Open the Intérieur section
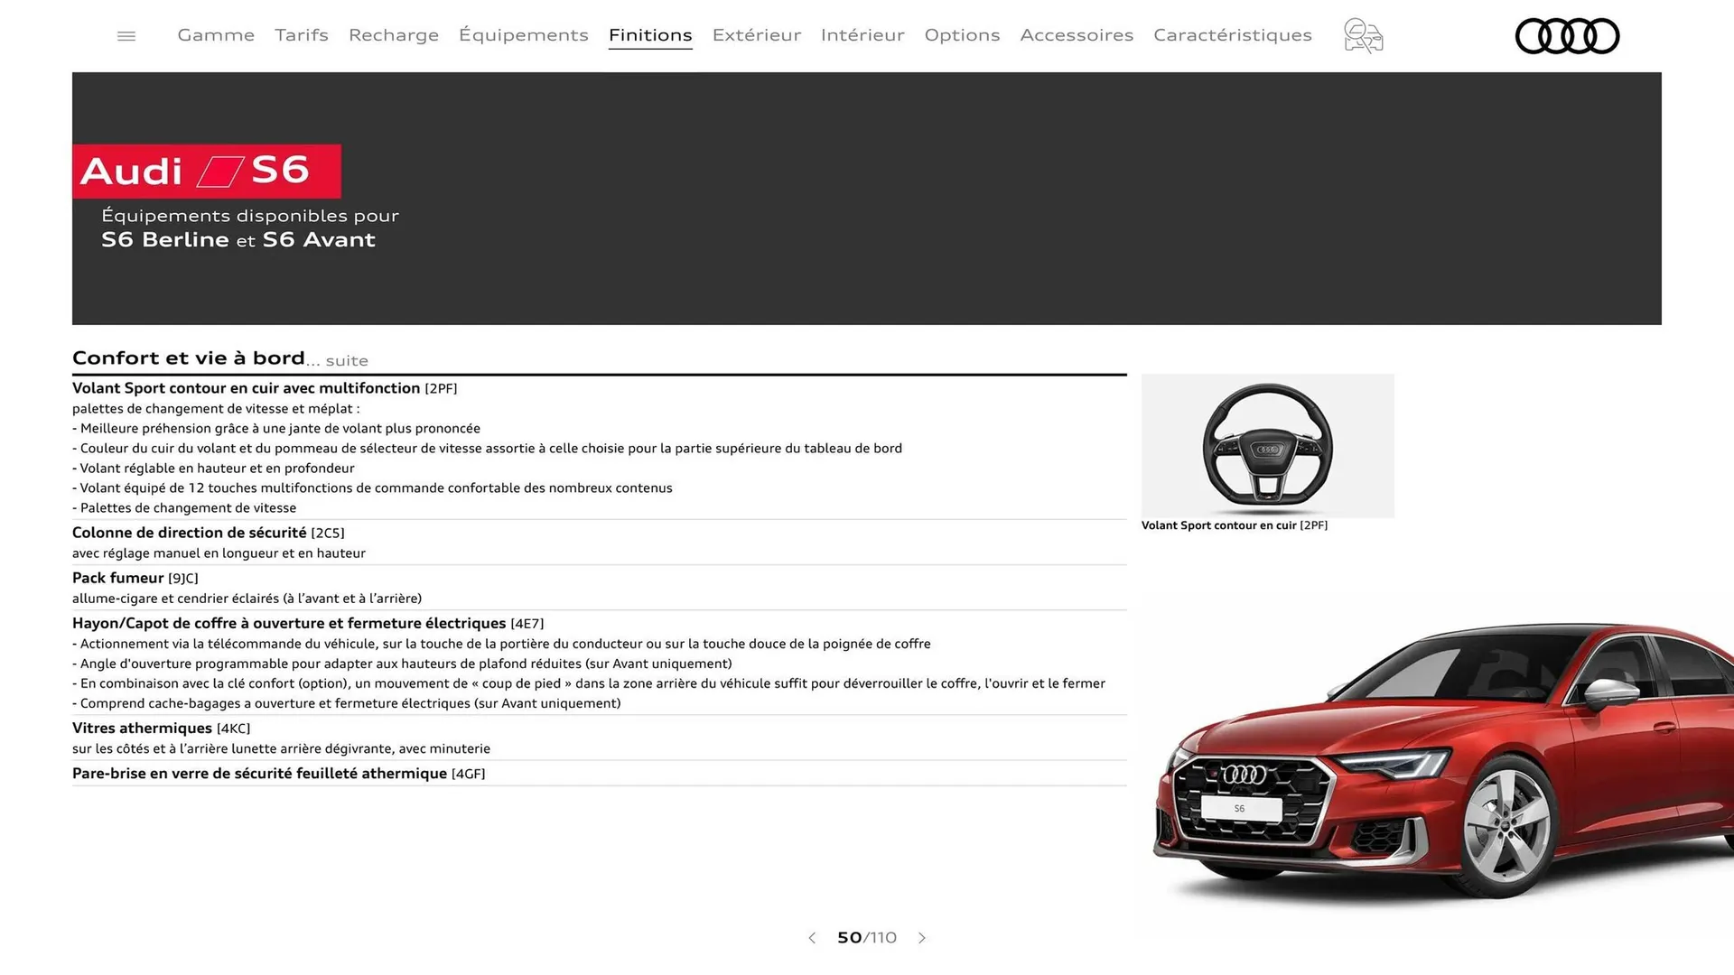Viewport: 1734px width, 975px height. coord(862,35)
